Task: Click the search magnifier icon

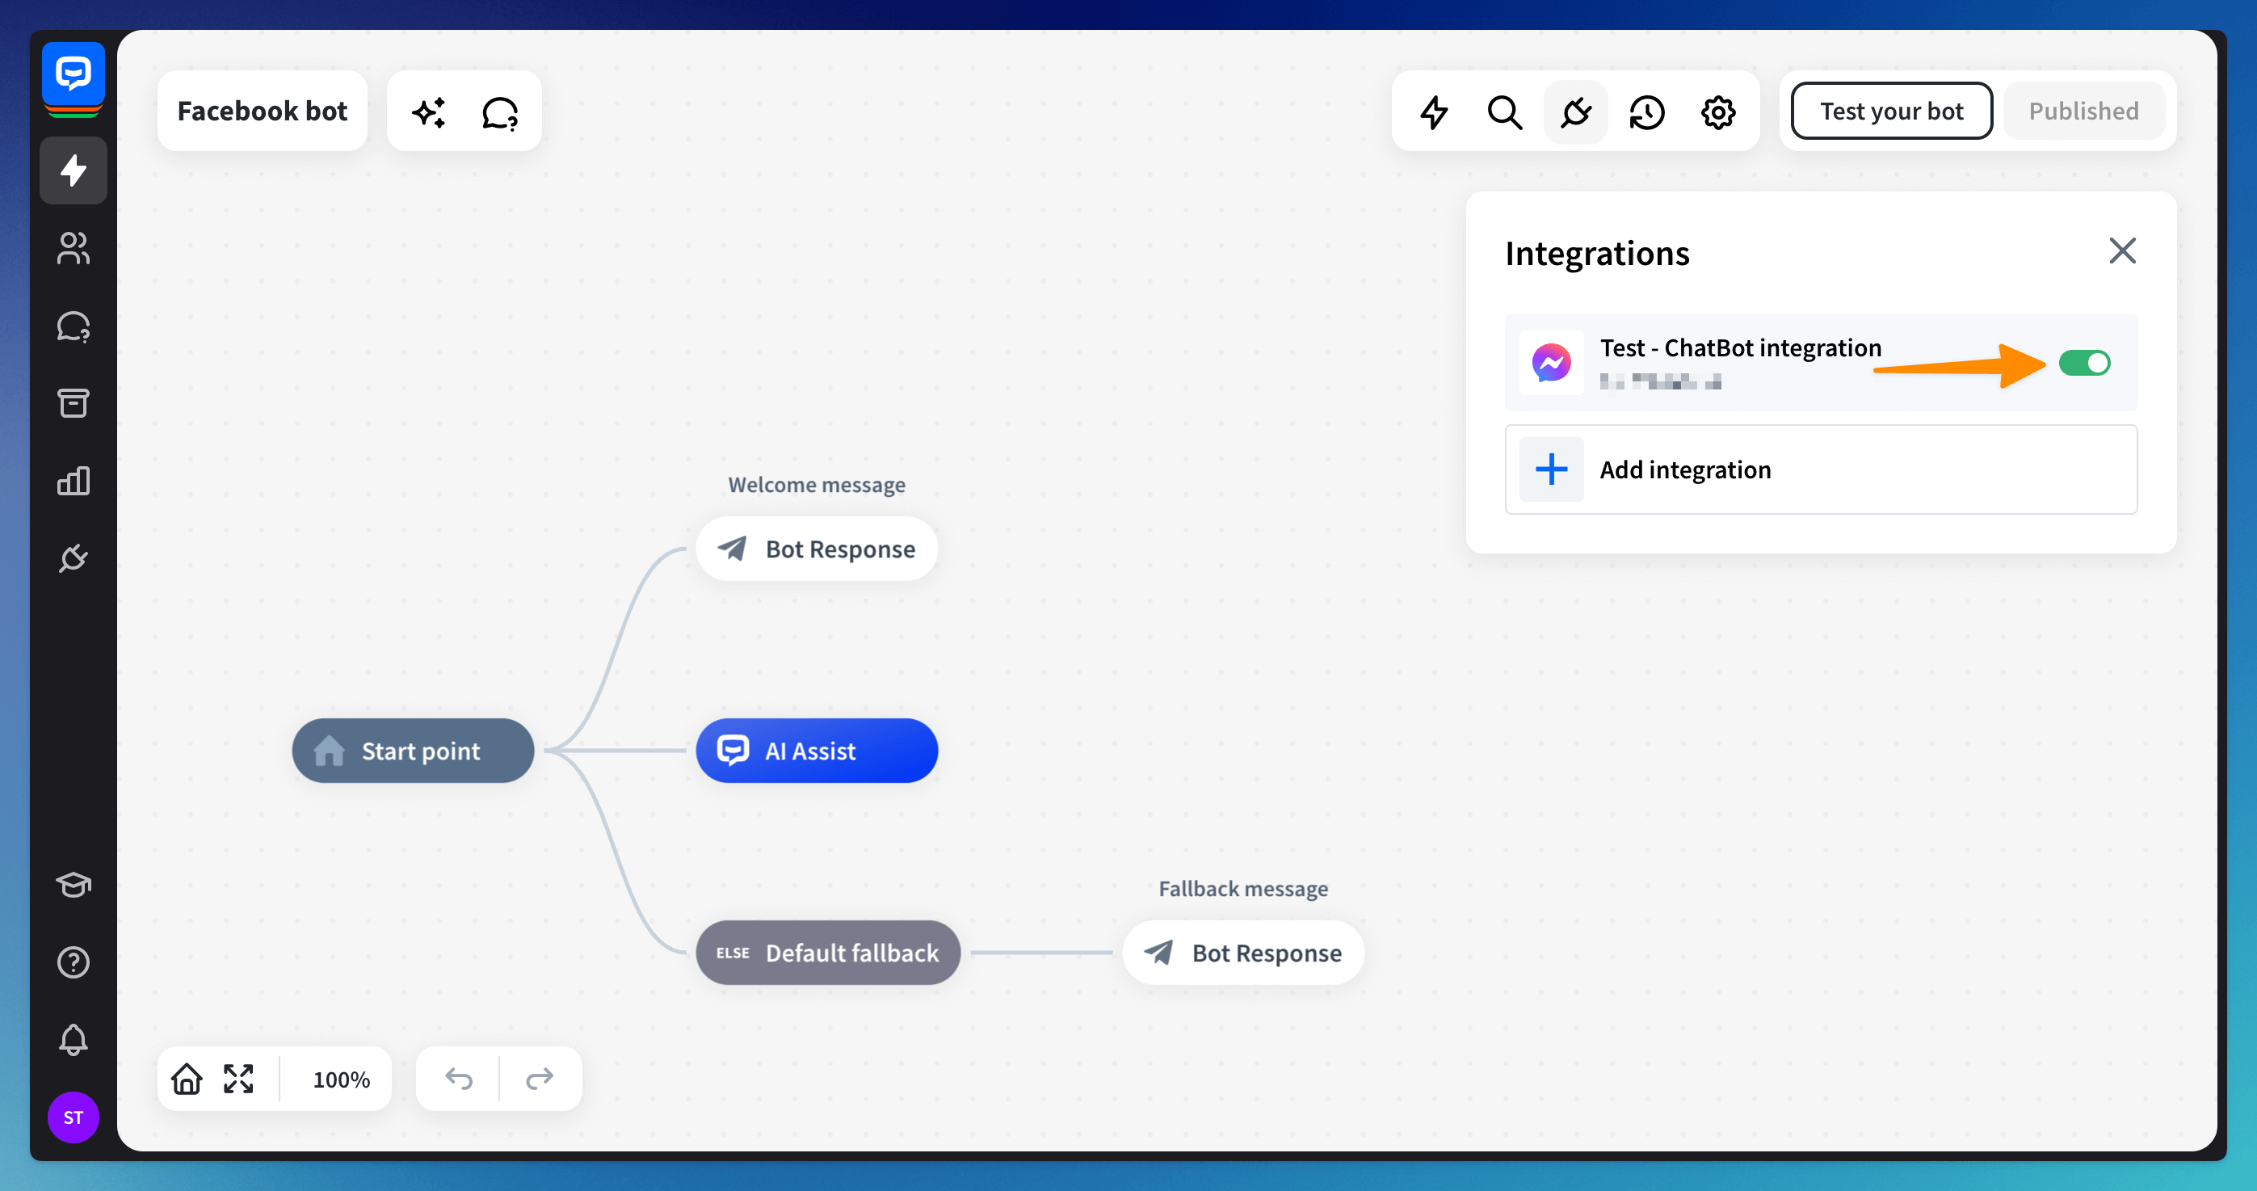Action: click(1504, 112)
